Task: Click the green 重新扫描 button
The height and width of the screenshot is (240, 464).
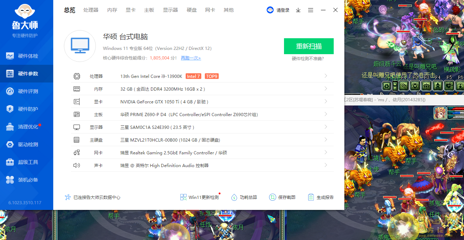Action: click(x=309, y=46)
